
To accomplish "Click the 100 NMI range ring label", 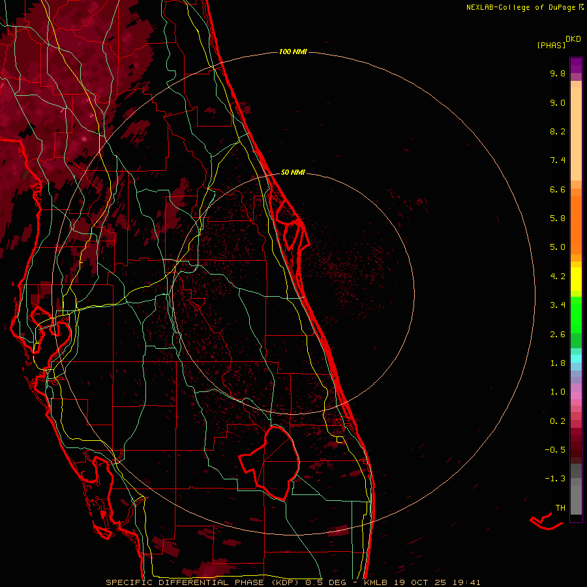I will [293, 52].
